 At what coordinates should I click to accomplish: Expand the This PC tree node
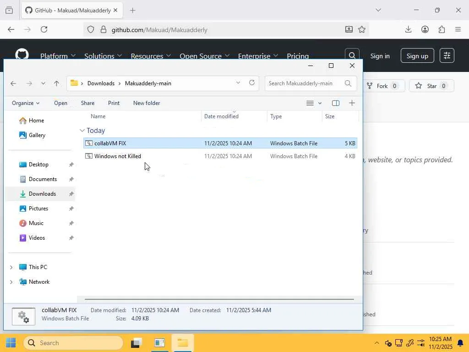[x=11, y=267]
